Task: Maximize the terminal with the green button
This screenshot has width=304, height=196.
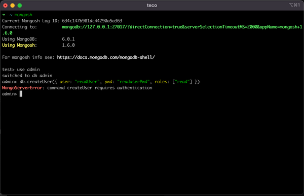Action: [x=20, y=6]
